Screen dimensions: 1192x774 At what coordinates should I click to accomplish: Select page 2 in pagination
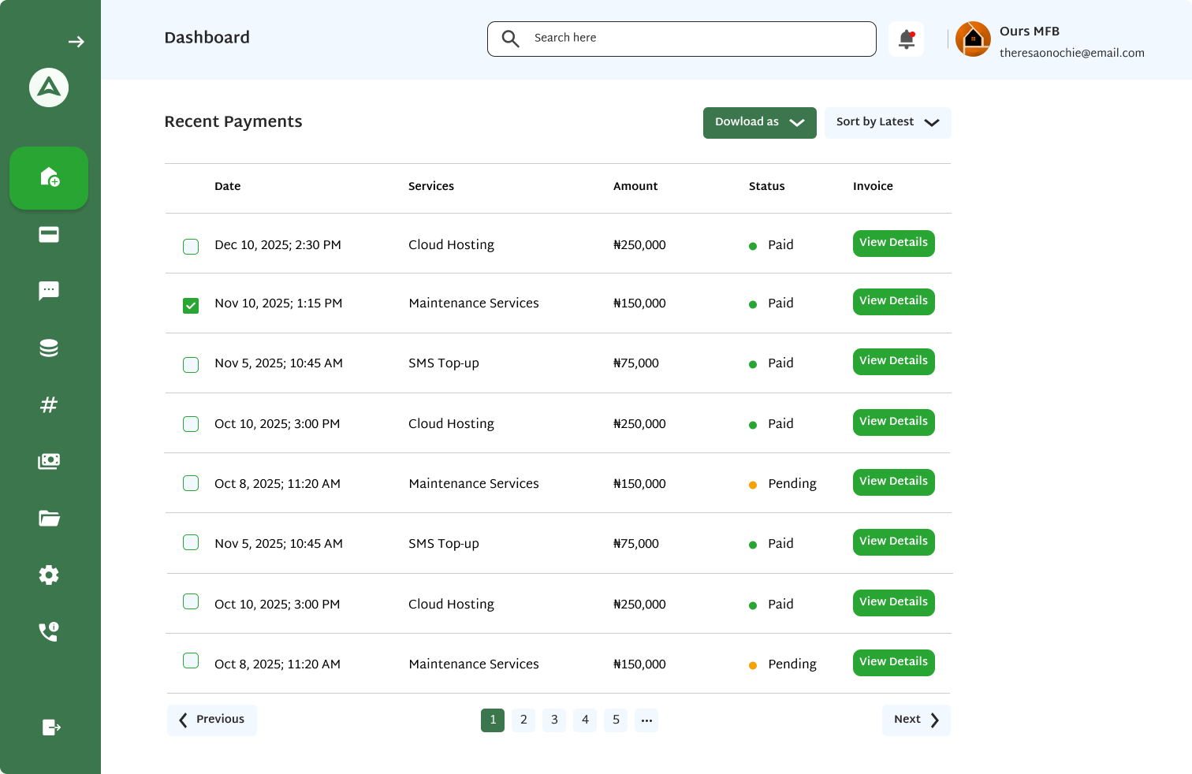click(x=523, y=720)
